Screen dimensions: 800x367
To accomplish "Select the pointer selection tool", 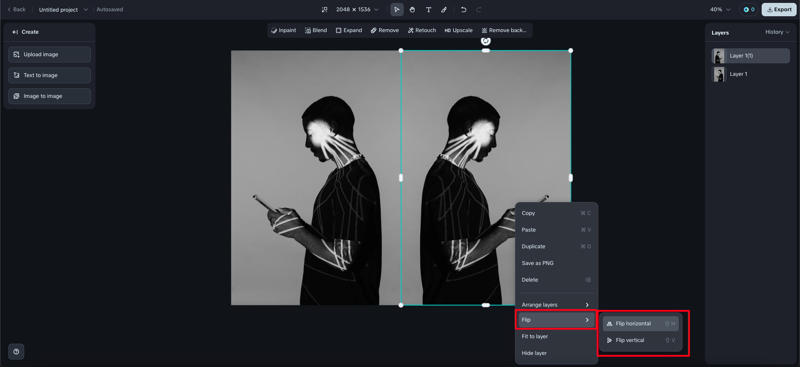I will point(397,10).
